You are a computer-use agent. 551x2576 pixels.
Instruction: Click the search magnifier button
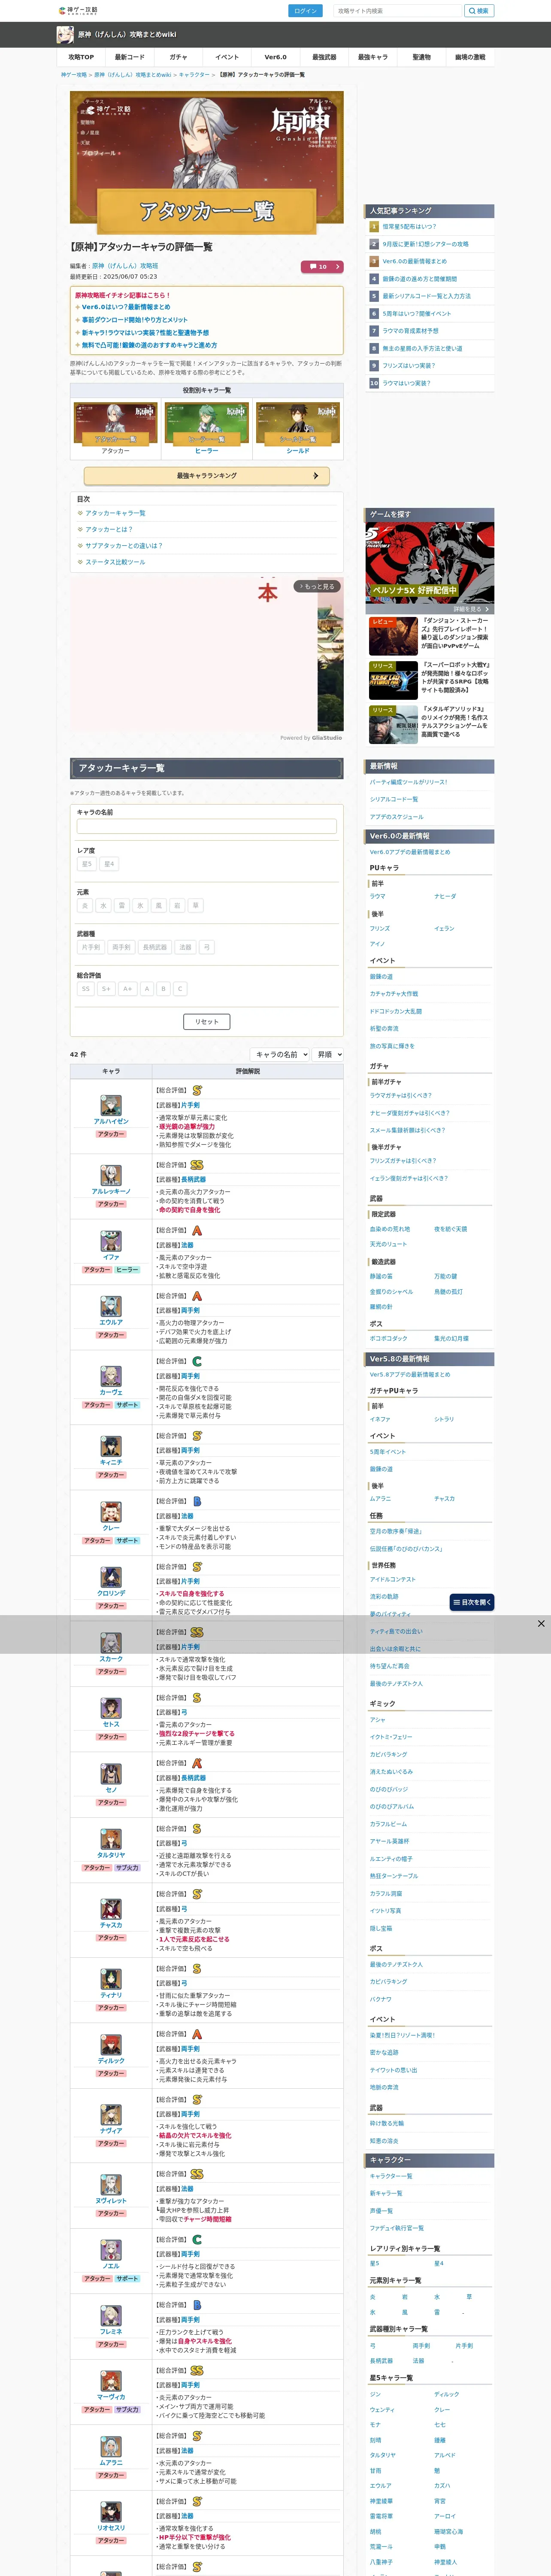(x=478, y=11)
